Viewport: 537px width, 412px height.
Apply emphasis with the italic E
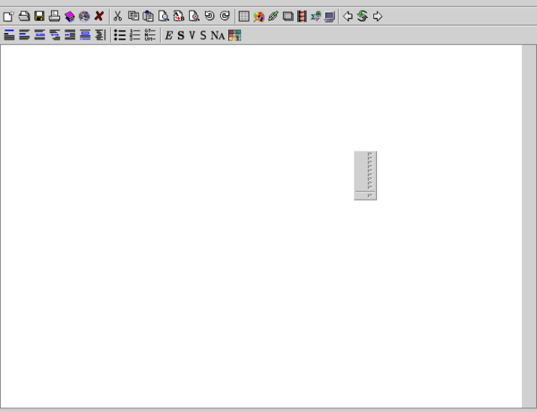[x=168, y=35]
